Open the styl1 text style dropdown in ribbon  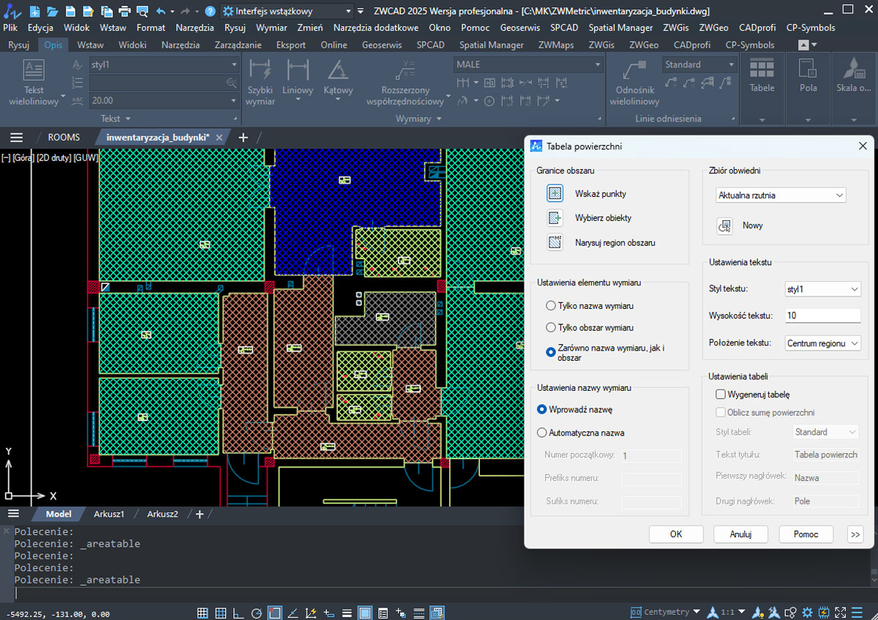coord(164,64)
